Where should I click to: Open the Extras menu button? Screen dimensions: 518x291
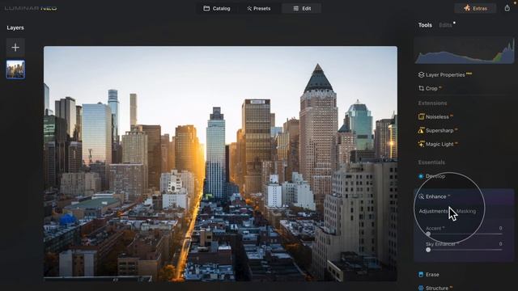[x=475, y=8]
